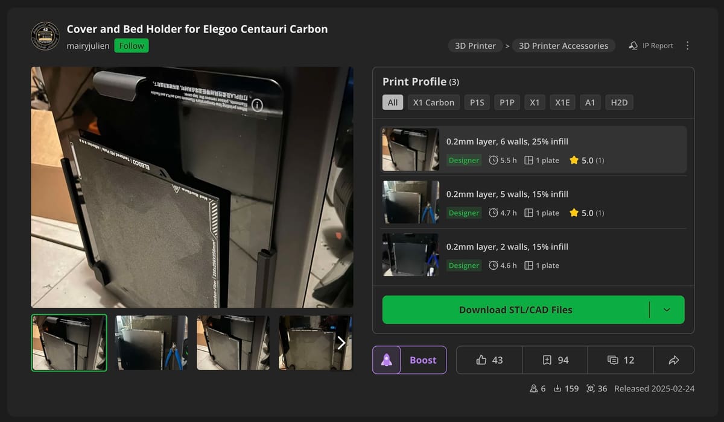The width and height of the screenshot is (724, 422).
Task: Filter profiles by A1
Action: 590,102
